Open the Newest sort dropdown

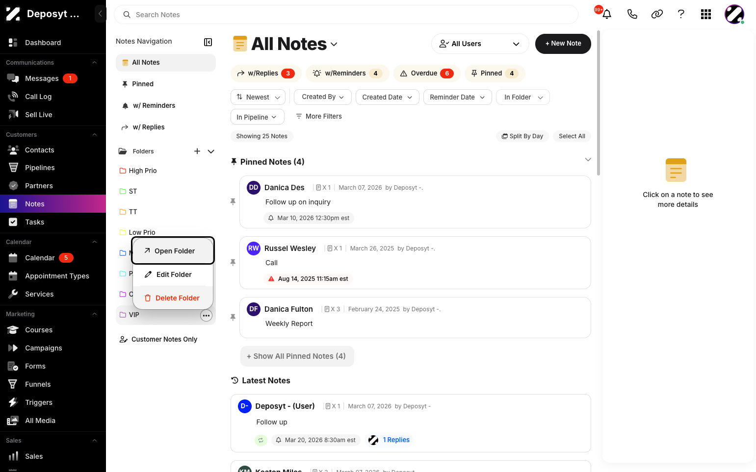(258, 97)
